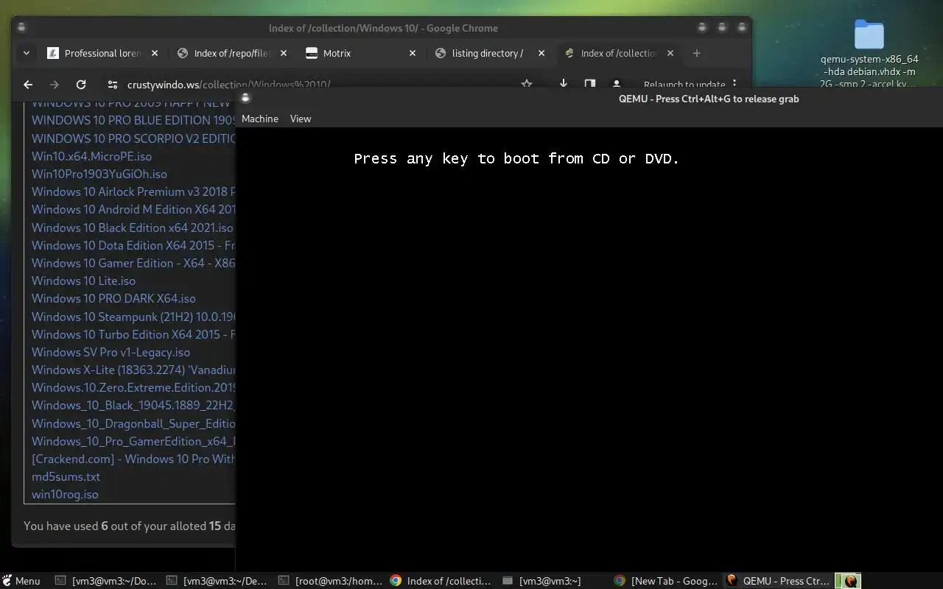The width and height of the screenshot is (943, 589).
Task: Switch to New Tab Google Chrome taskbar item
Action: pyautogui.click(x=665, y=581)
